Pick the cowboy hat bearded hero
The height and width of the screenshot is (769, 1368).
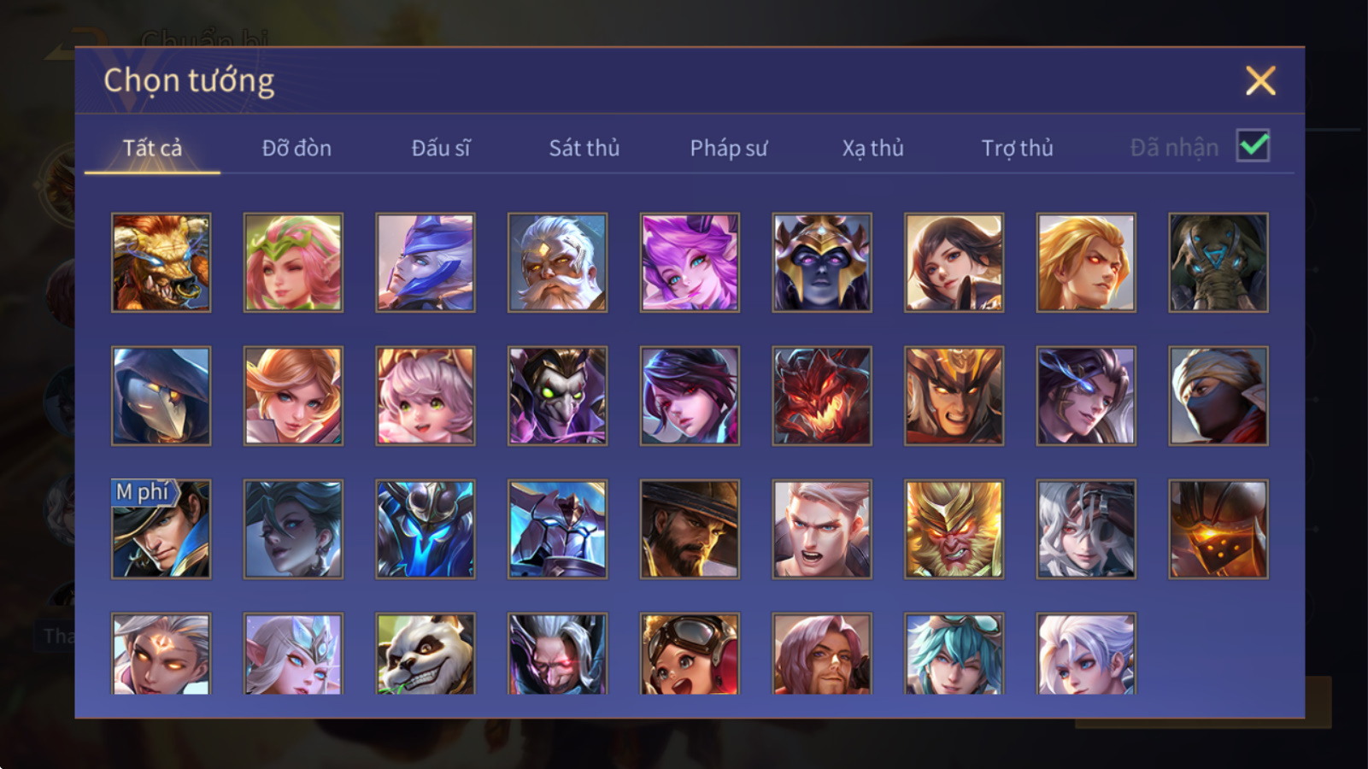(690, 529)
